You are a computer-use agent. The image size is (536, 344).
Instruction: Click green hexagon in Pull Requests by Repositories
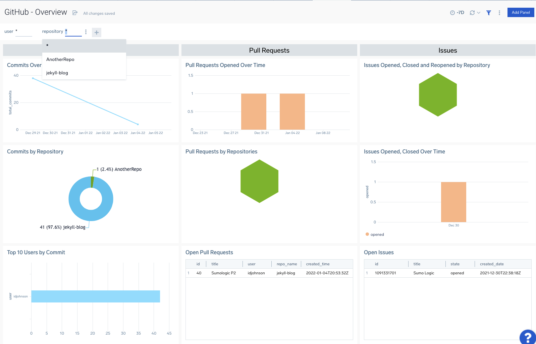point(260,181)
